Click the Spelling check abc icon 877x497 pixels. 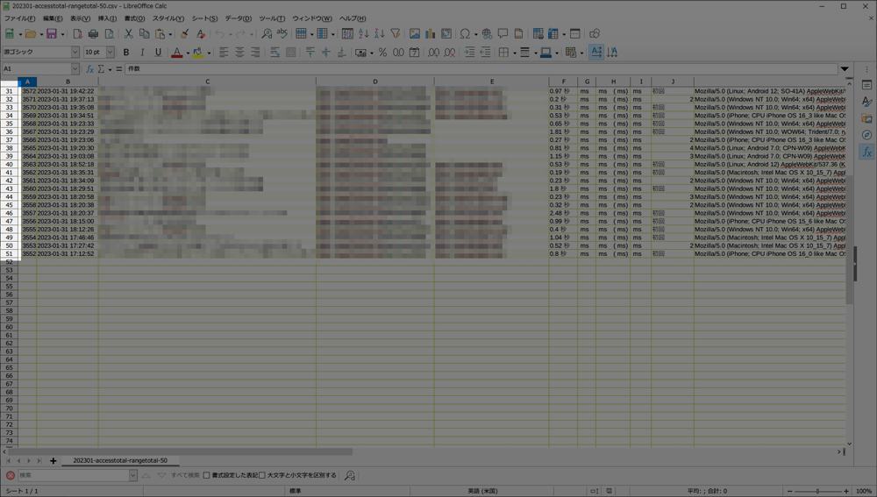coord(282,34)
